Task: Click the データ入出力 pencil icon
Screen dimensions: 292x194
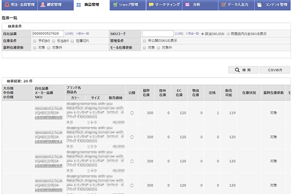Action: [x=223, y=5]
